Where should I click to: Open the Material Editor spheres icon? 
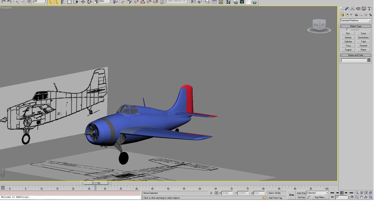click(228, 2)
